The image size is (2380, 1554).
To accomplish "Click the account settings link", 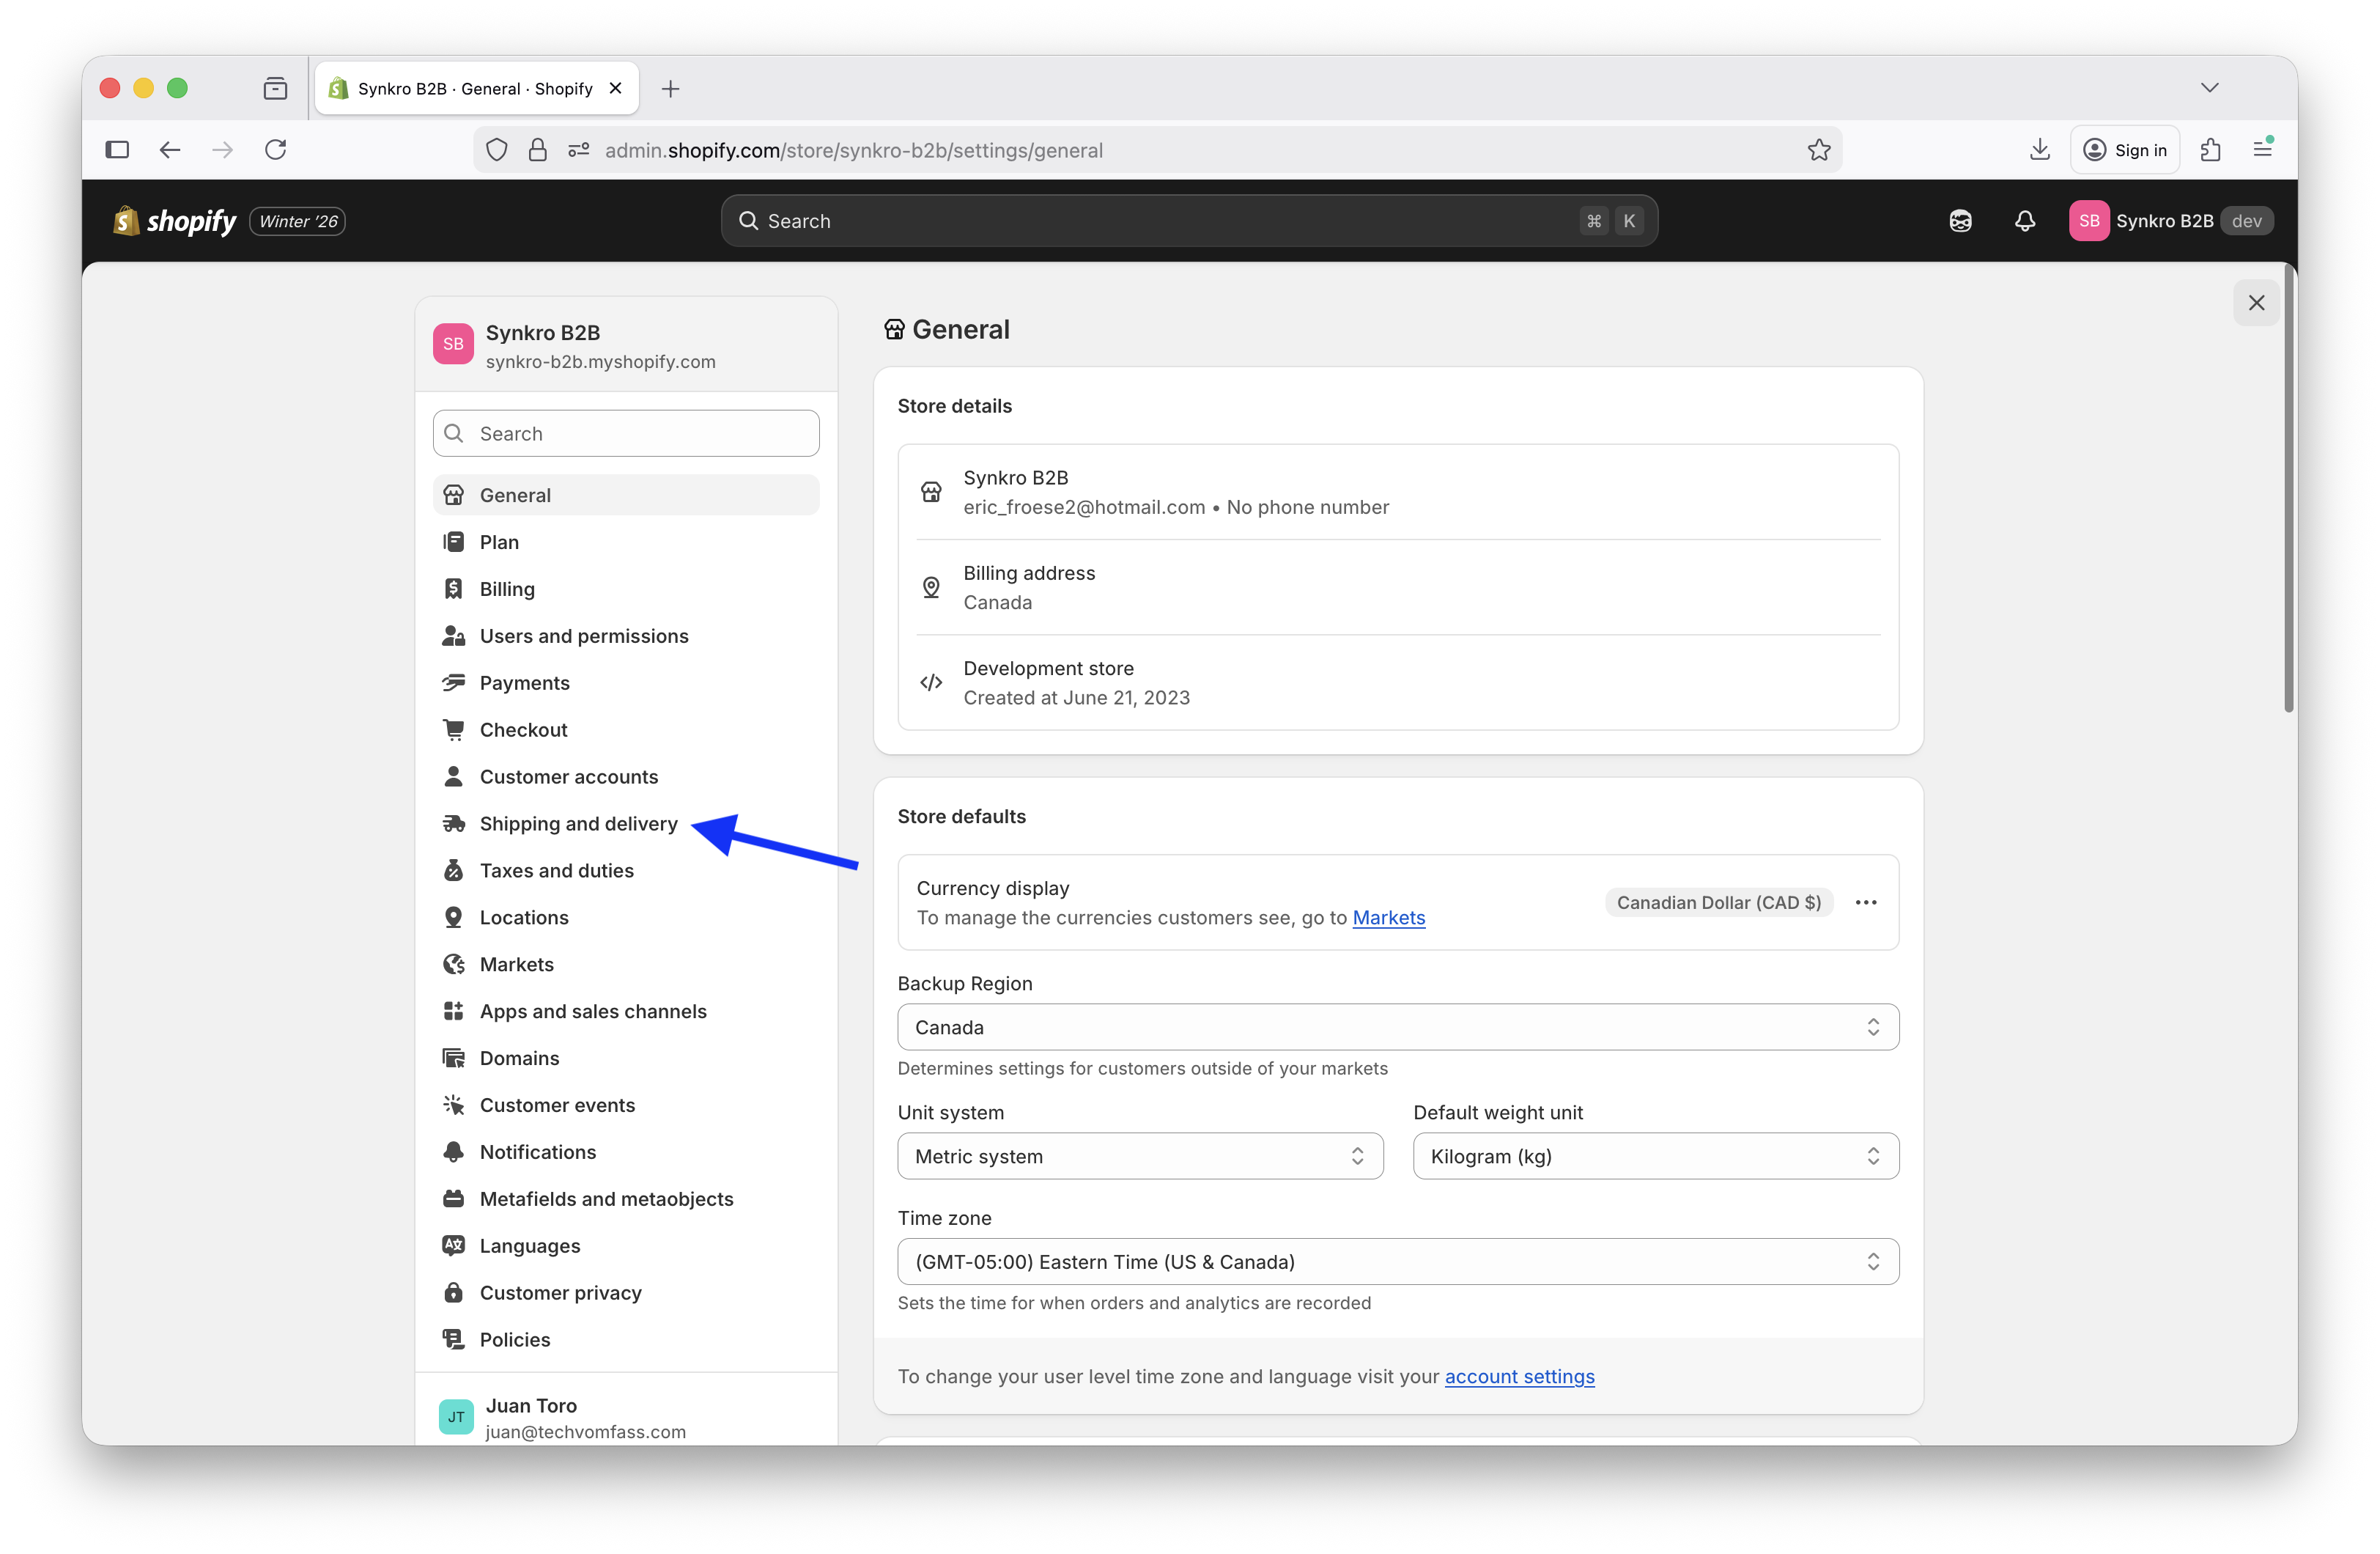I will 1519,1377.
